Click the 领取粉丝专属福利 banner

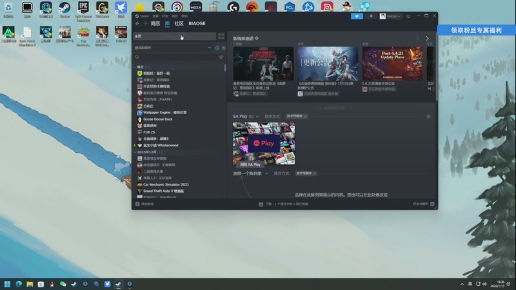476,30
